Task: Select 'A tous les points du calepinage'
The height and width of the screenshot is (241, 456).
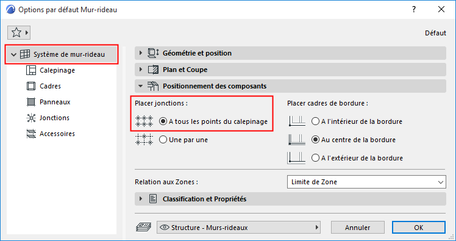Action: [163, 121]
